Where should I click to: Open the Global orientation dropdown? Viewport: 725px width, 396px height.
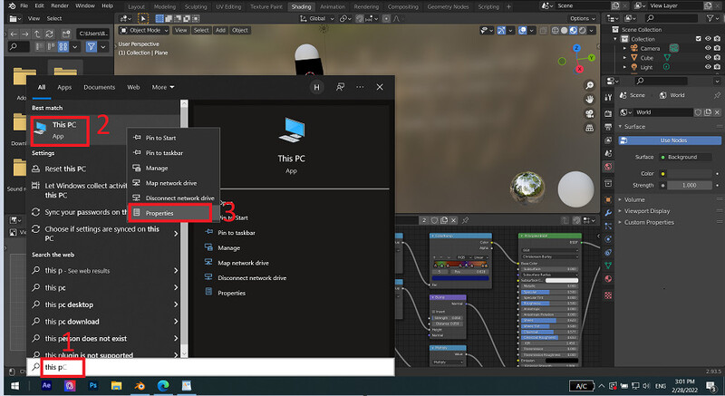click(x=316, y=18)
